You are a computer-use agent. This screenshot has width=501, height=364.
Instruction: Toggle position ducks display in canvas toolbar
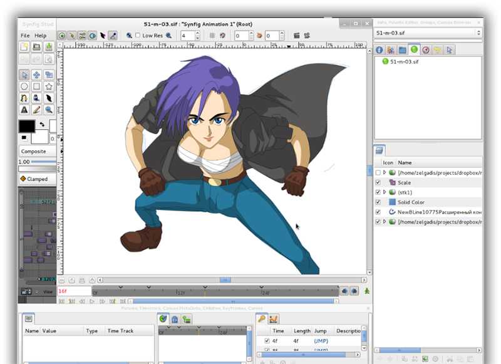pyautogui.click(x=62, y=36)
